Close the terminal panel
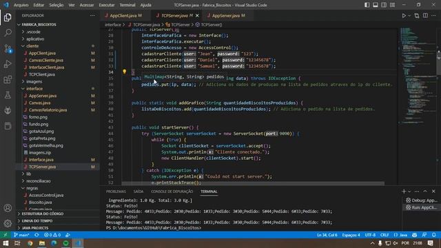This screenshot has height=248, width=441. tap(433, 192)
